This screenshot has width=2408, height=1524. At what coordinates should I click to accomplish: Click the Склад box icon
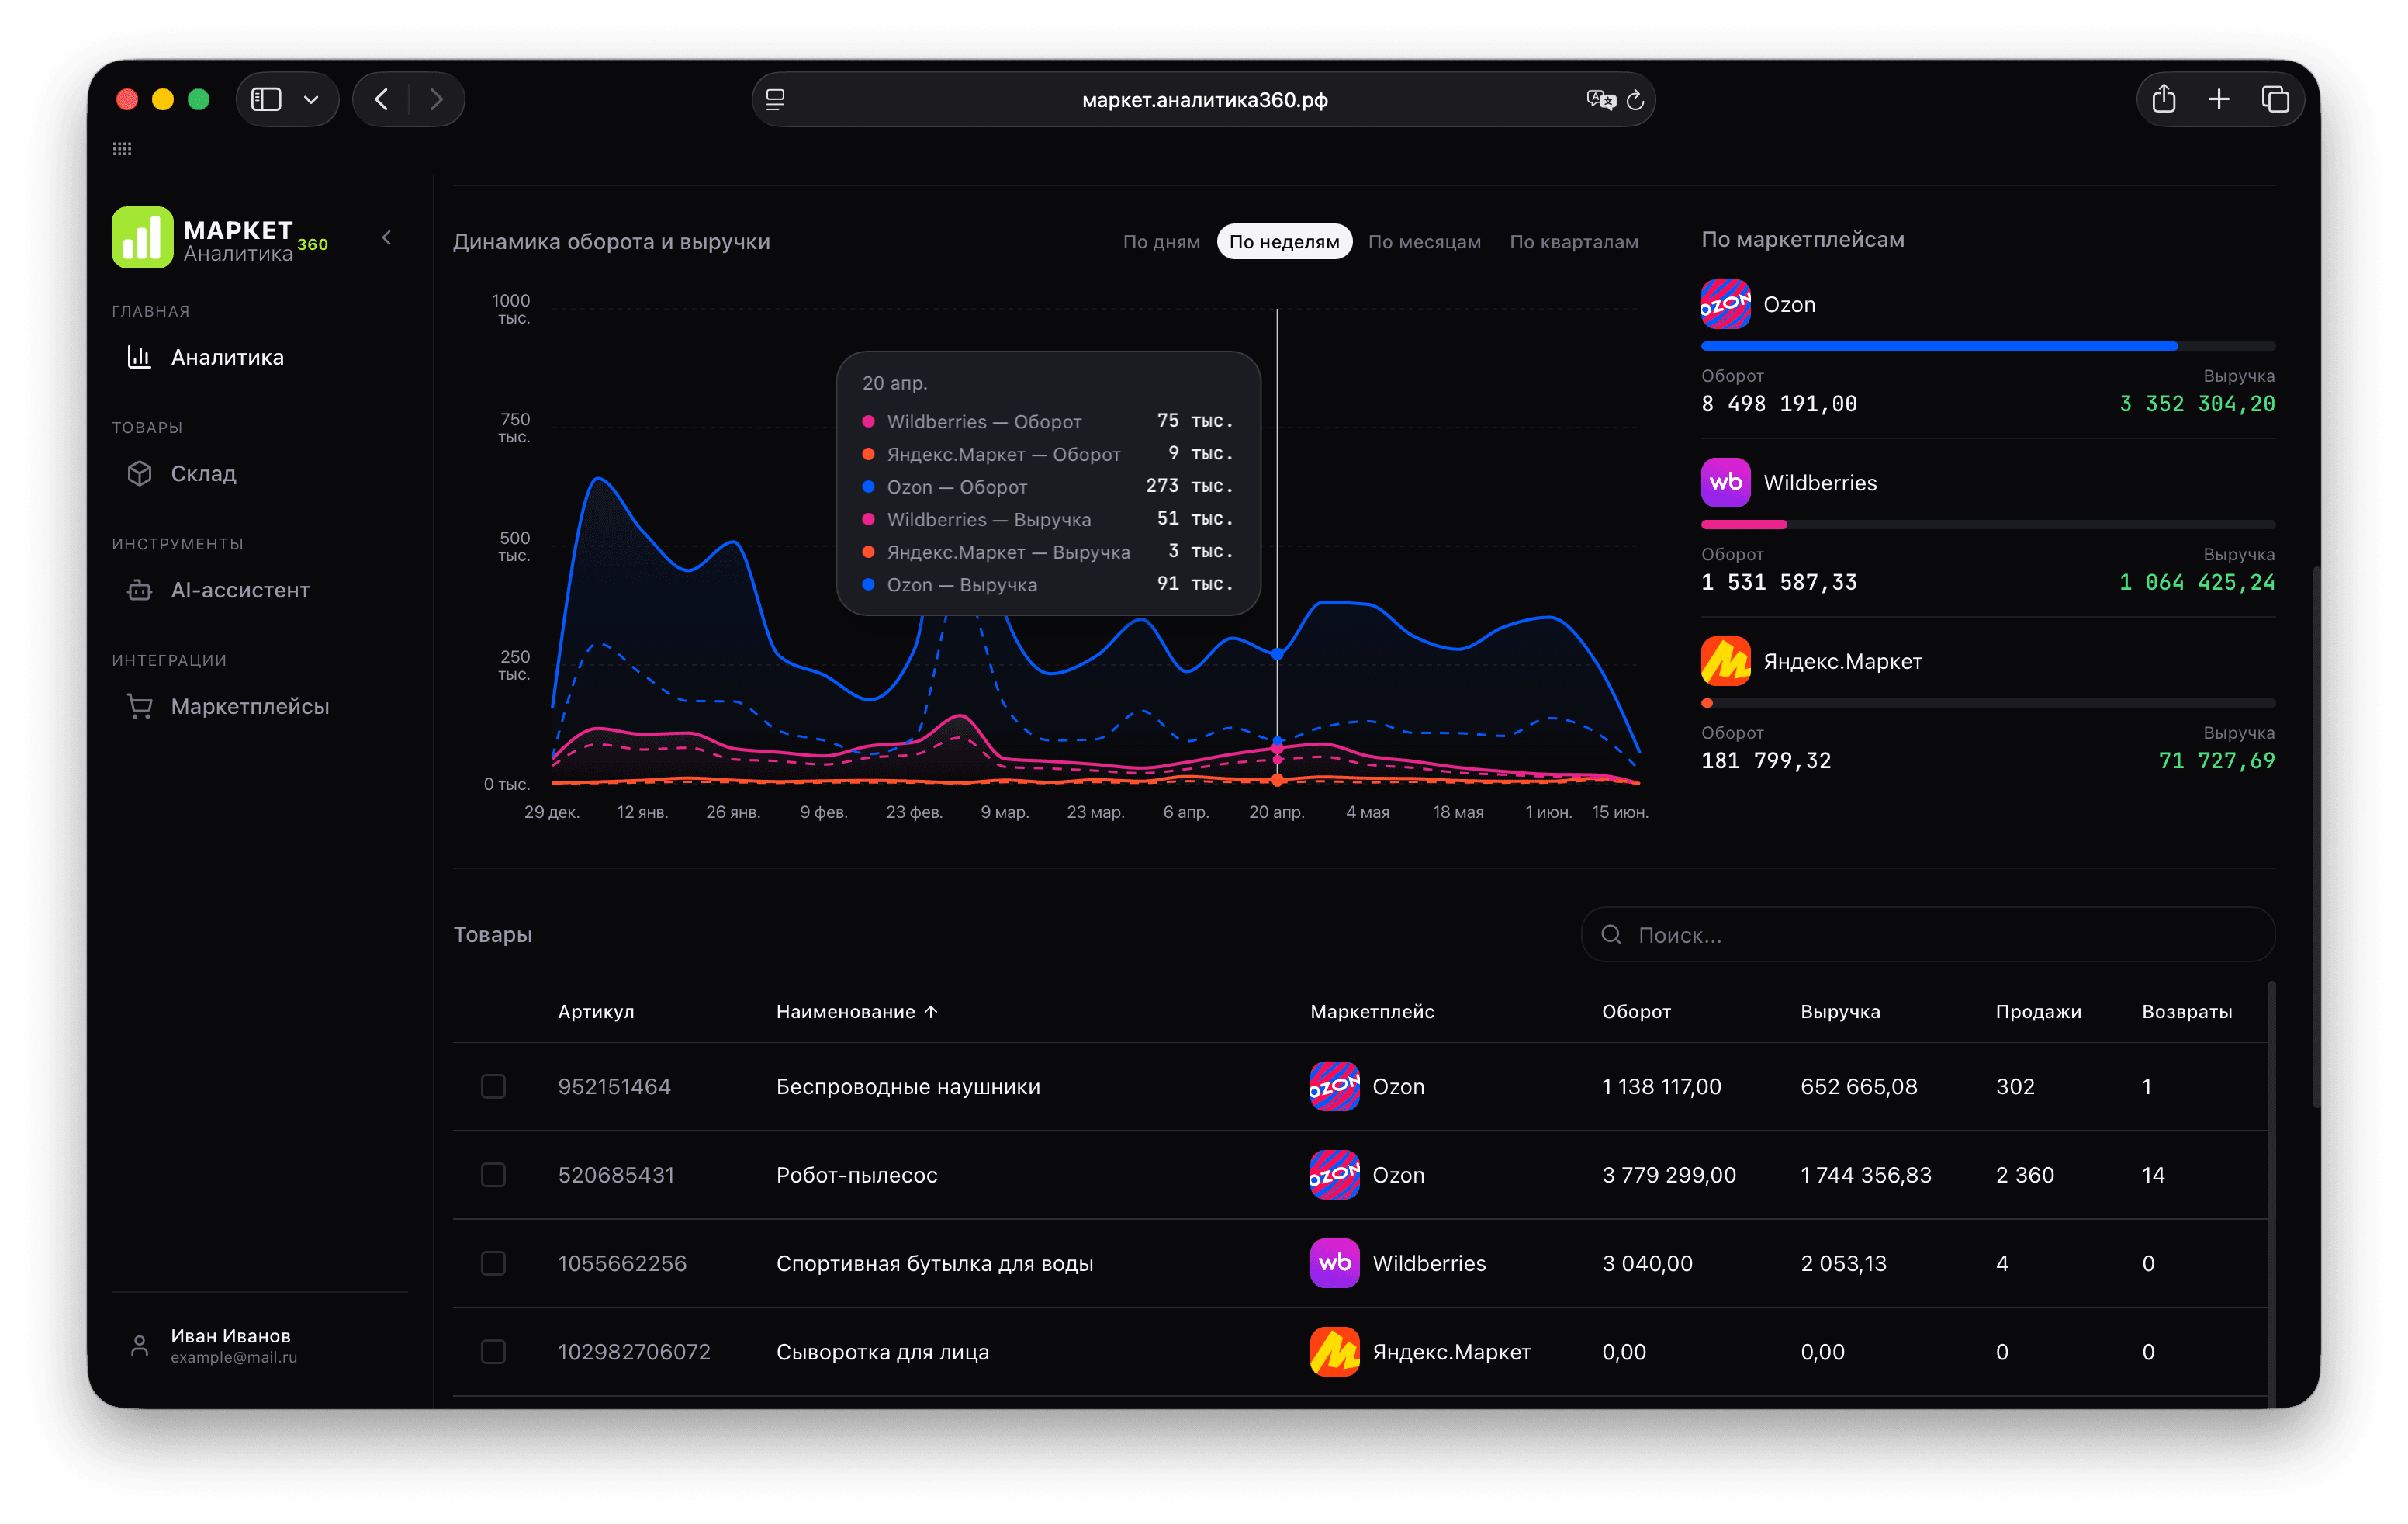139,473
